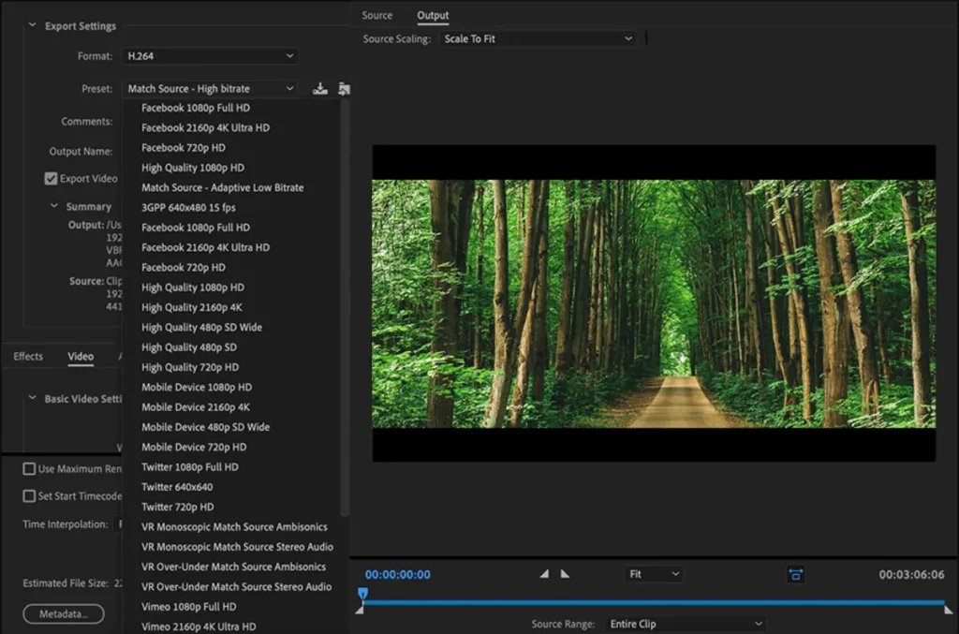The image size is (959, 634).
Task: Open the Format dropdown showing H.264
Action: 210,55
